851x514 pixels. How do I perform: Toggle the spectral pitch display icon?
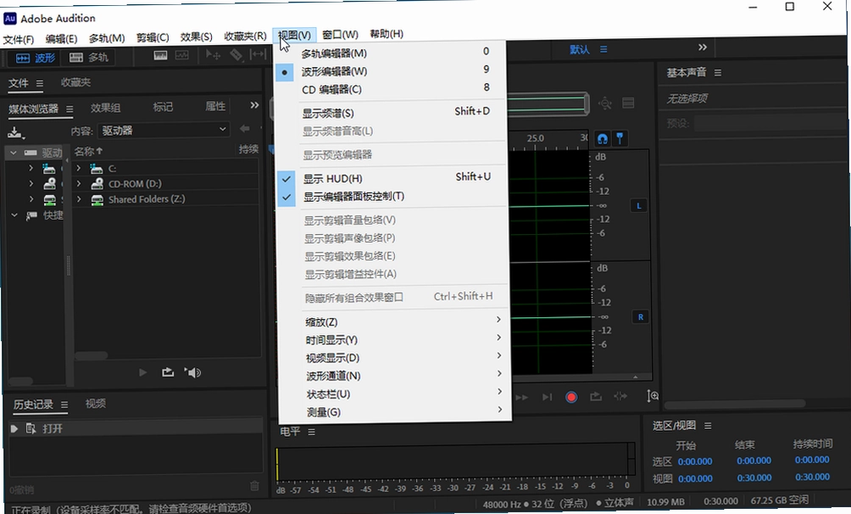182,55
